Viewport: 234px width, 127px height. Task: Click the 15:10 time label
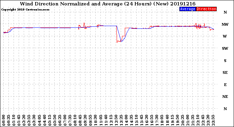(137, 120)
